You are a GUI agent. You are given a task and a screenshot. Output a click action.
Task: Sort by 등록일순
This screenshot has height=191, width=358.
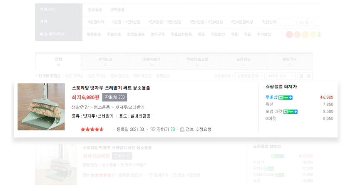click(163, 76)
